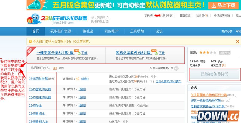Click the 五月版合集包 top banner
This screenshot has width=241, height=123.
(134, 5)
